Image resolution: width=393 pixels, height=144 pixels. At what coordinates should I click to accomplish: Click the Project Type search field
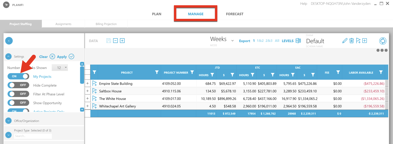(x=33, y=136)
